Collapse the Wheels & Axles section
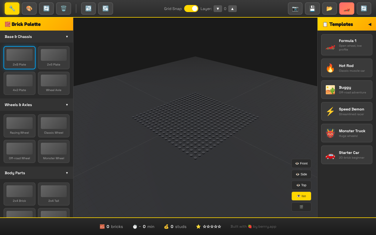 click(67, 105)
